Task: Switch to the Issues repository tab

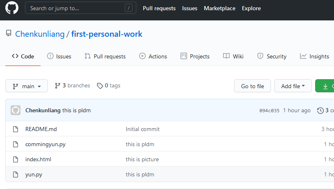Action: point(59,56)
